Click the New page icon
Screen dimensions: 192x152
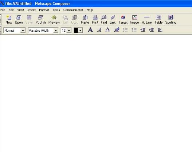pos(9,19)
